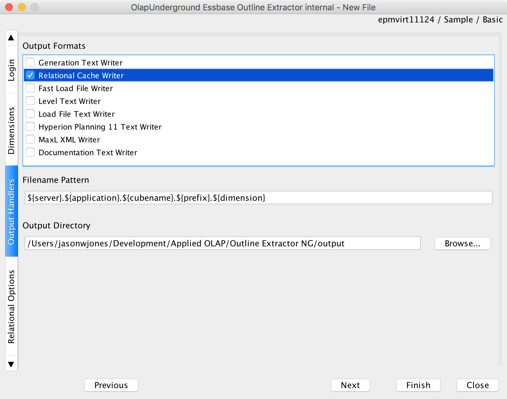This screenshot has width=507, height=399.
Task: Advance with the Next button
Action: (350, 385)
